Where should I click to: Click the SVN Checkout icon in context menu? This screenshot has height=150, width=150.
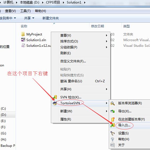[x=55, y=97]
